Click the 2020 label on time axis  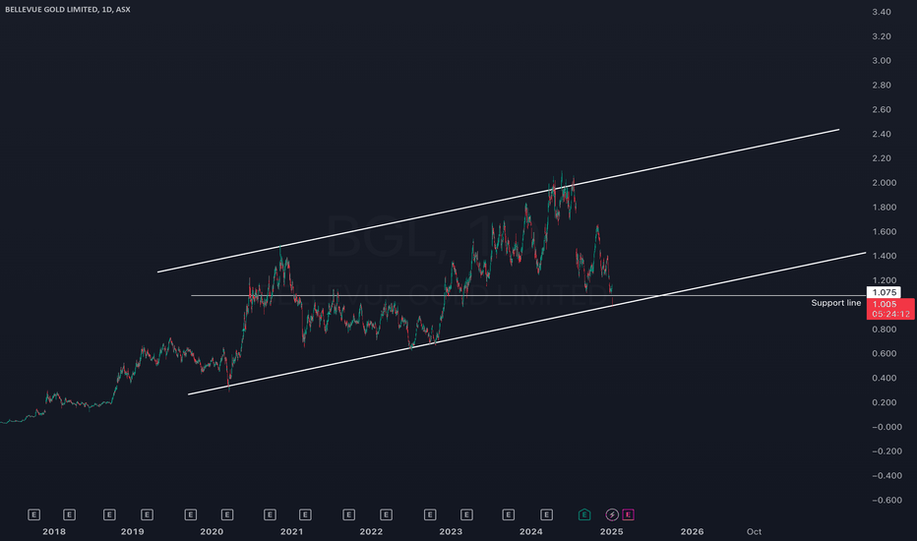212,531
